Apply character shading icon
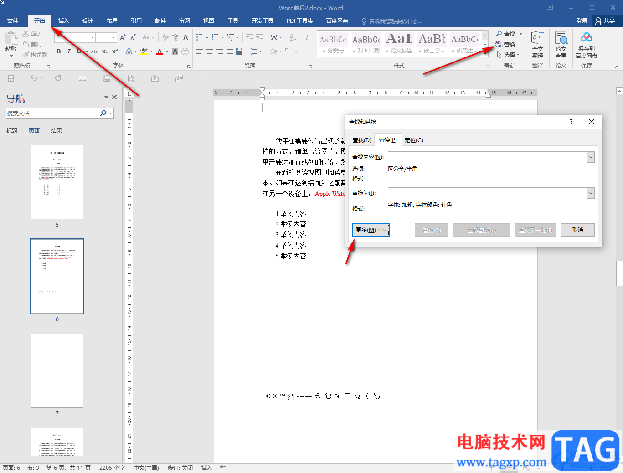This screenshot has width=623, height=473. (175, 51)
